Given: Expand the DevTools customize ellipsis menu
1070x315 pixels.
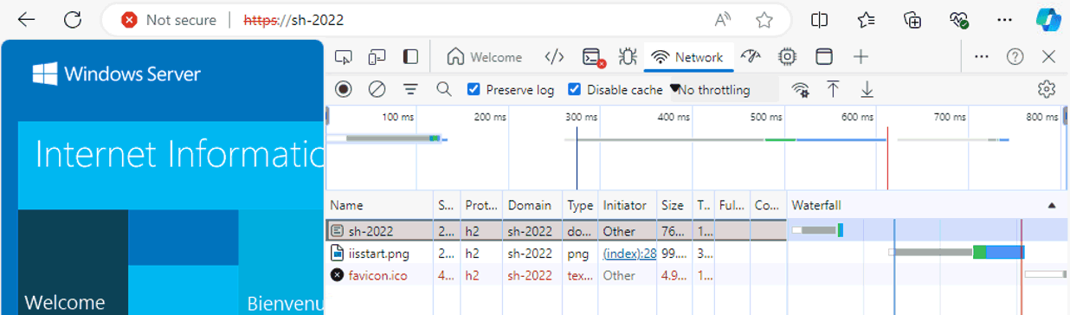Looking at the screenshot, I should point(981,57).
